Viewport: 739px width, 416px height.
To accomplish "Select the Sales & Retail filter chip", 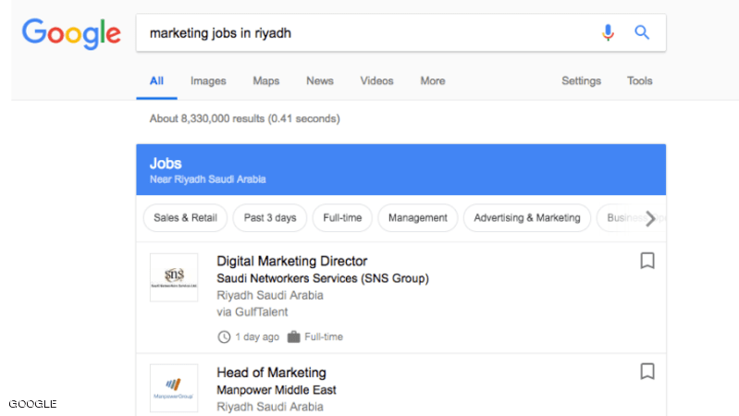I will [x=185, y=218].
